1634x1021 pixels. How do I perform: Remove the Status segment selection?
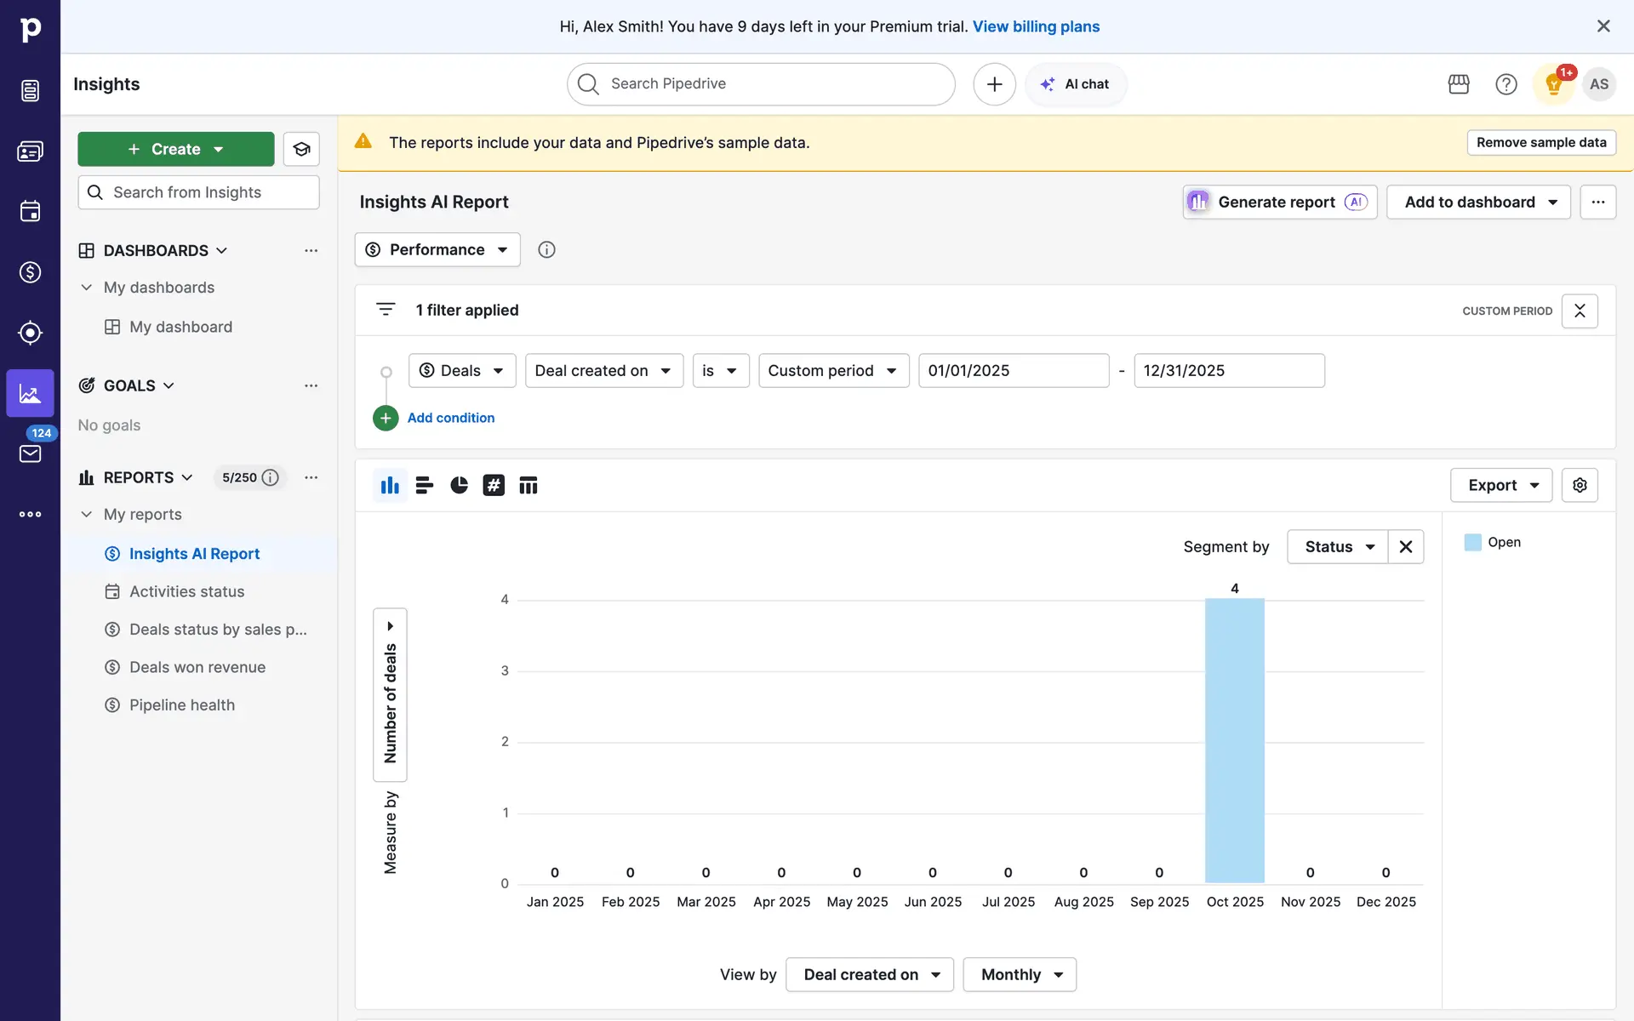click(1405, 546)
